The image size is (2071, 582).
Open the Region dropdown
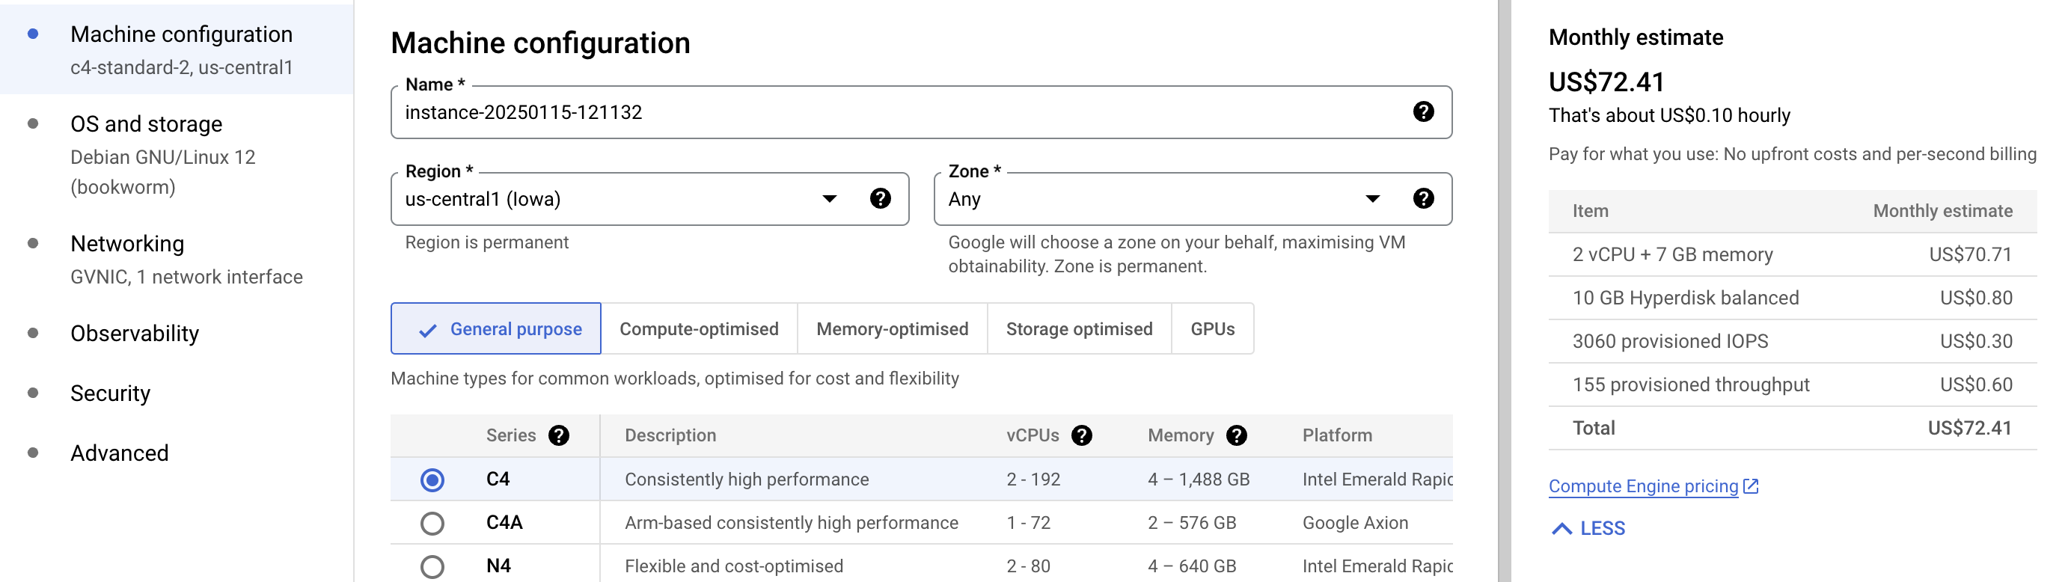click(649, 198)
